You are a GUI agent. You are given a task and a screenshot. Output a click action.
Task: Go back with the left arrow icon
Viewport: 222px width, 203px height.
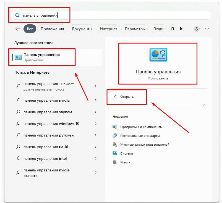(18, 29)
